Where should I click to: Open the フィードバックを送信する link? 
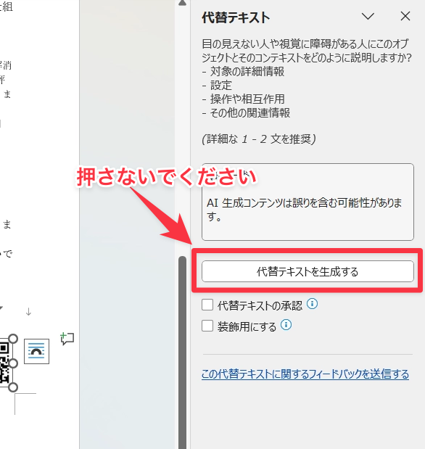click(305, 374)
